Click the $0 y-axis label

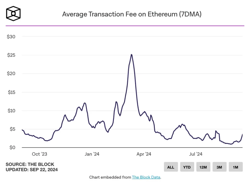tap(13, 148)
